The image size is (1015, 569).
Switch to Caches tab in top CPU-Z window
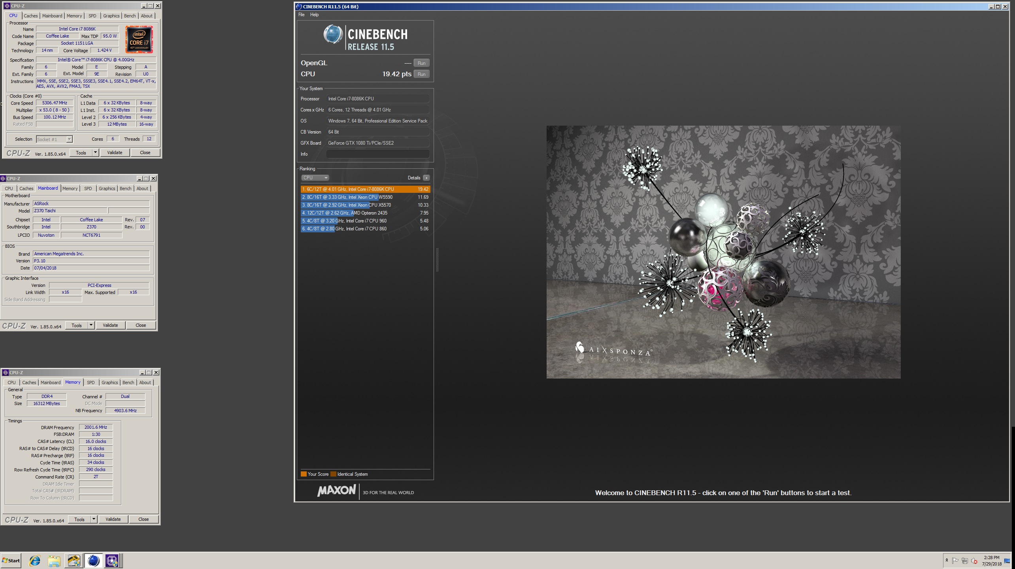tap(31, 16)
